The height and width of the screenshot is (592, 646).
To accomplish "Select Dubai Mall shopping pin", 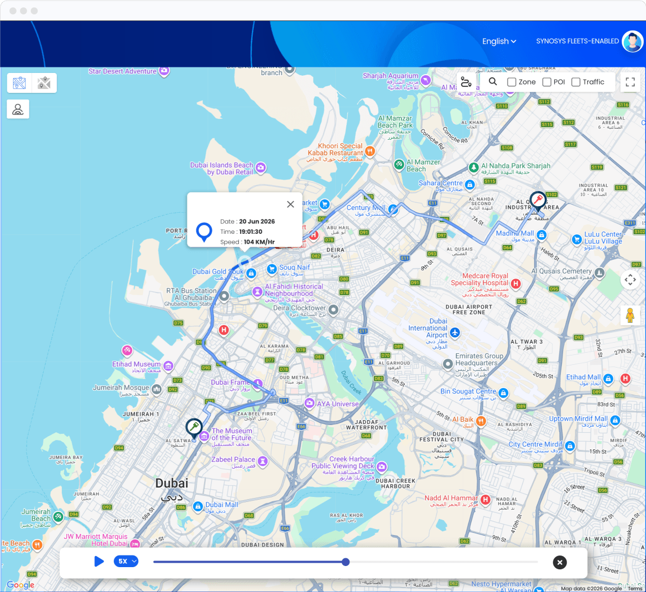I will pyautogui.click(x=198, y=506).
